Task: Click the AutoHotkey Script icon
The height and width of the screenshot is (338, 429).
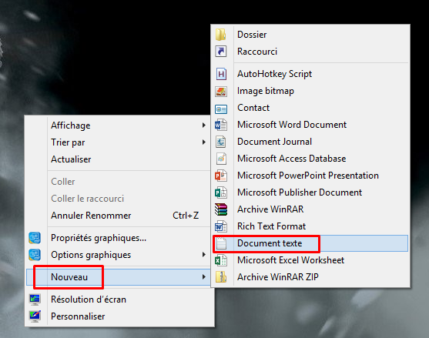Action: click(221, 74)
